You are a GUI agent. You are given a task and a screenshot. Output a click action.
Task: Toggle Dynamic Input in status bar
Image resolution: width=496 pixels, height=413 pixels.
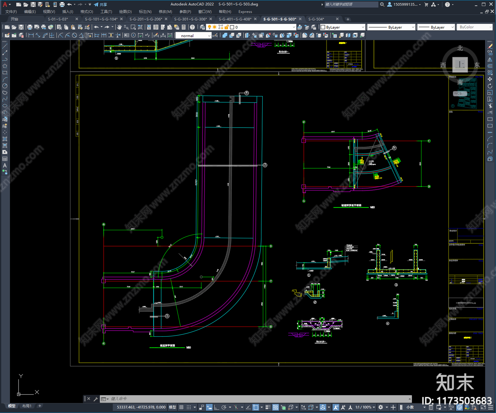[209, 407]
